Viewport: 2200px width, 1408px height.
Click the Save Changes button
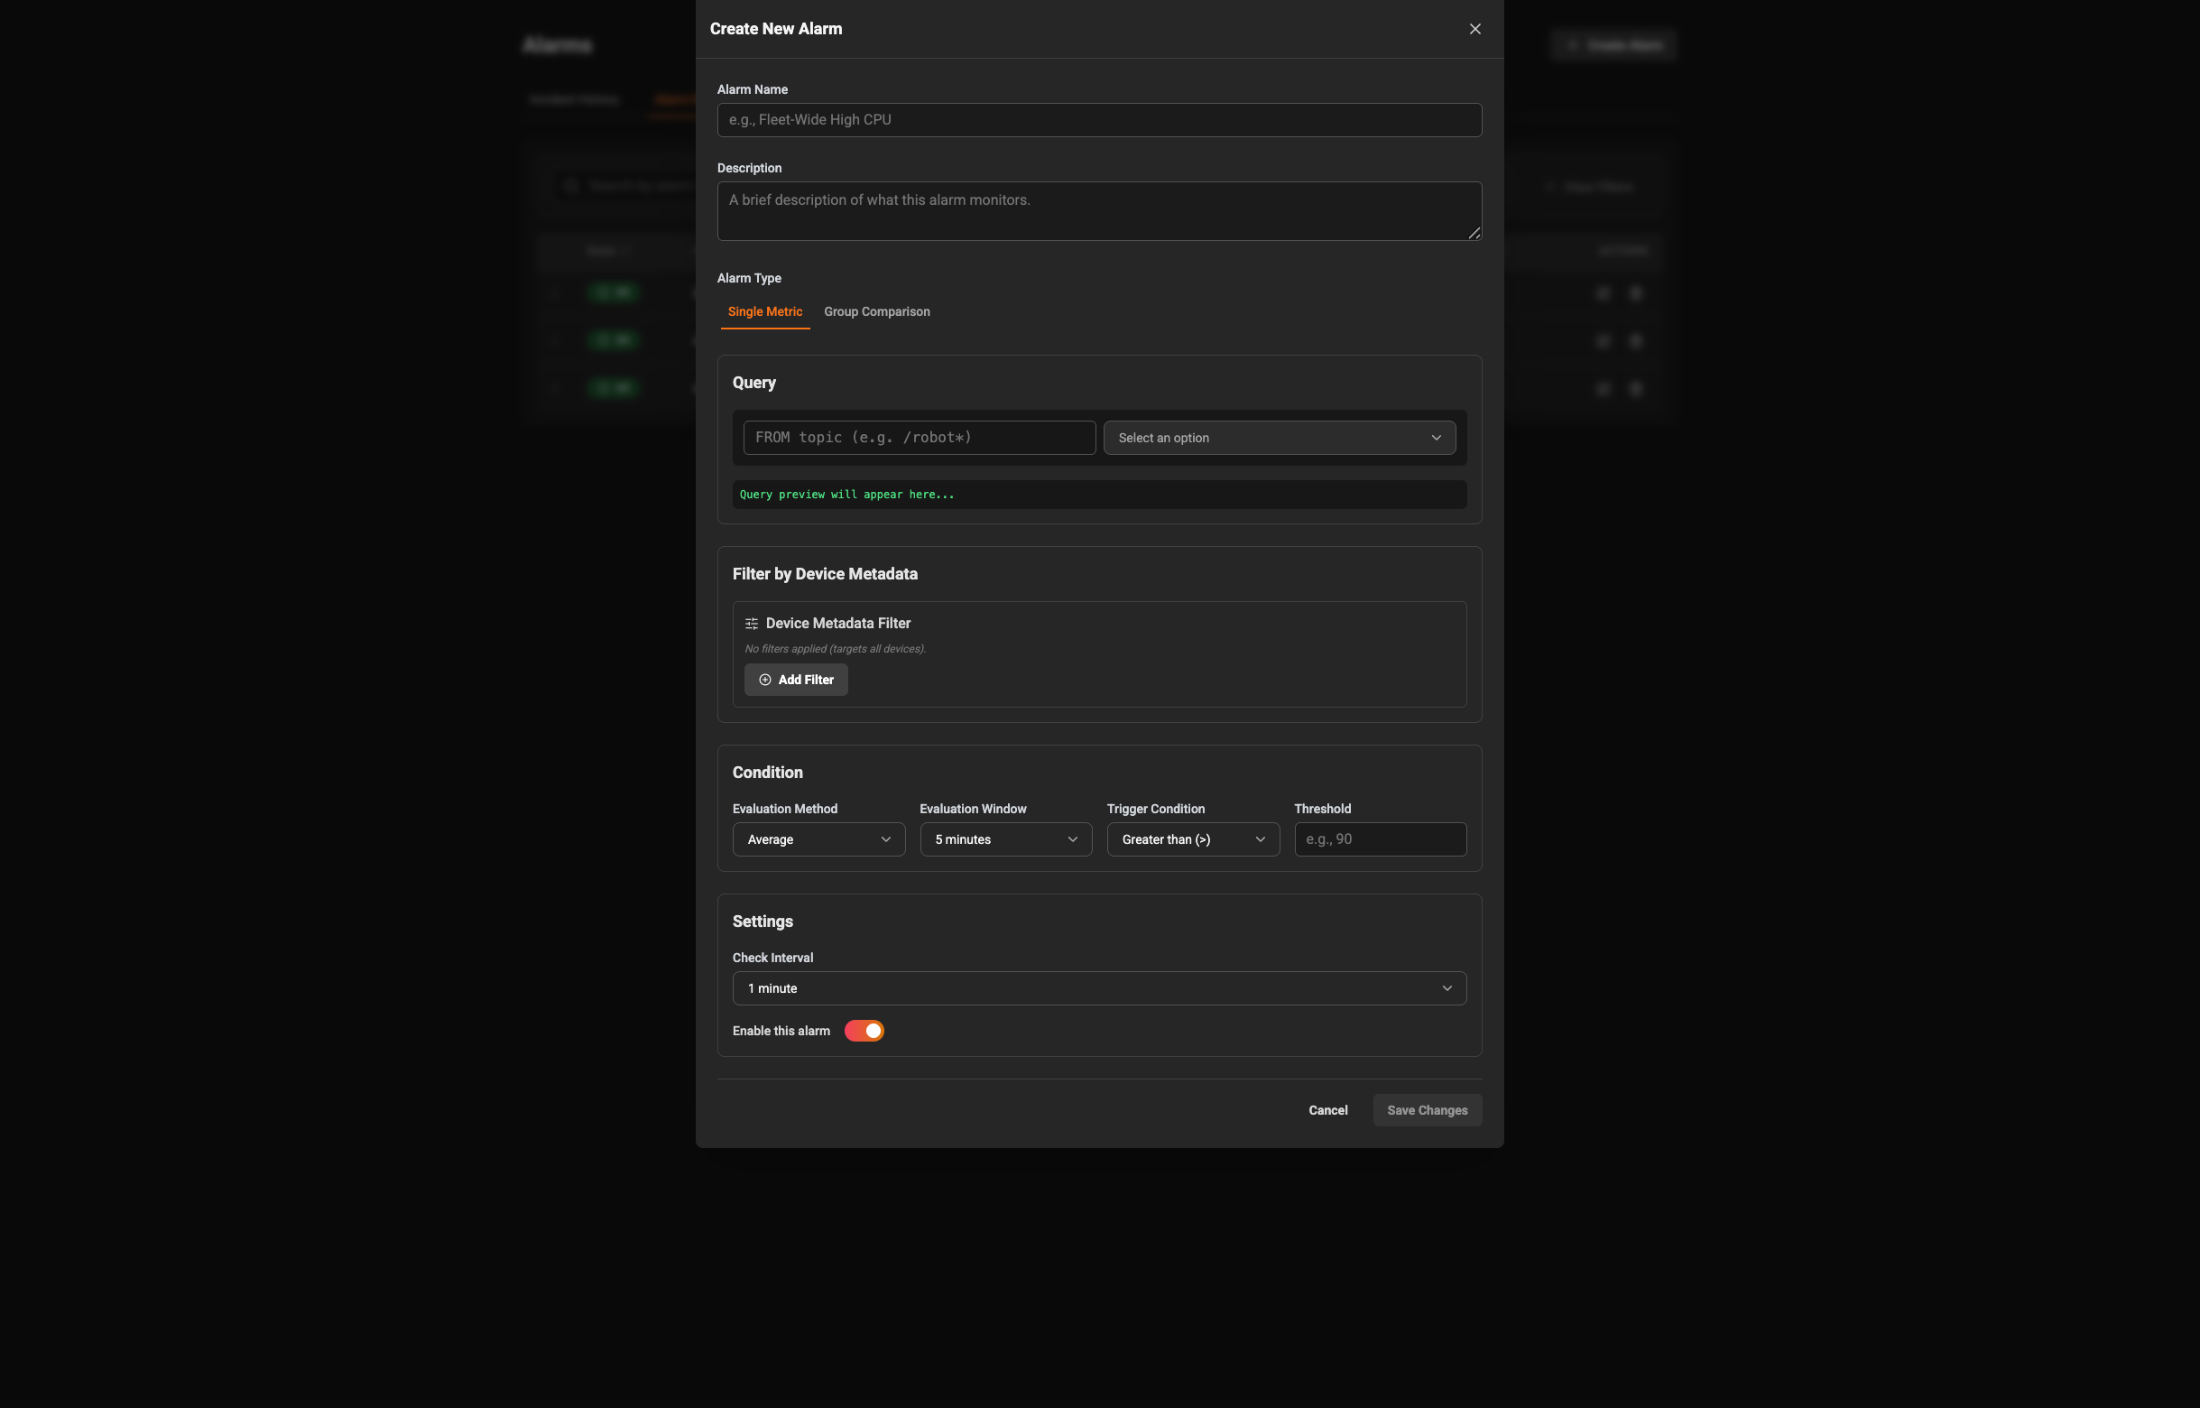[1427, 1110]
